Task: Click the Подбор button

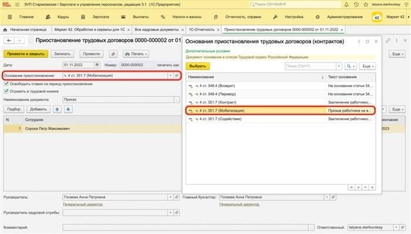Action: (x=14, y=109)
